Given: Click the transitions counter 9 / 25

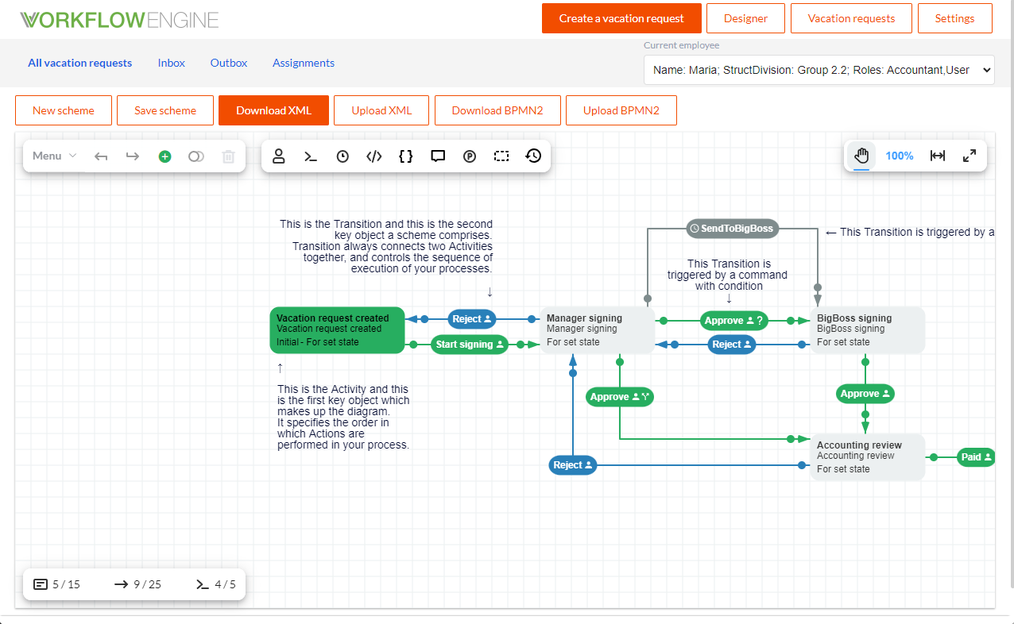Looking at the screenshot, I should click(x=137, y=584).
